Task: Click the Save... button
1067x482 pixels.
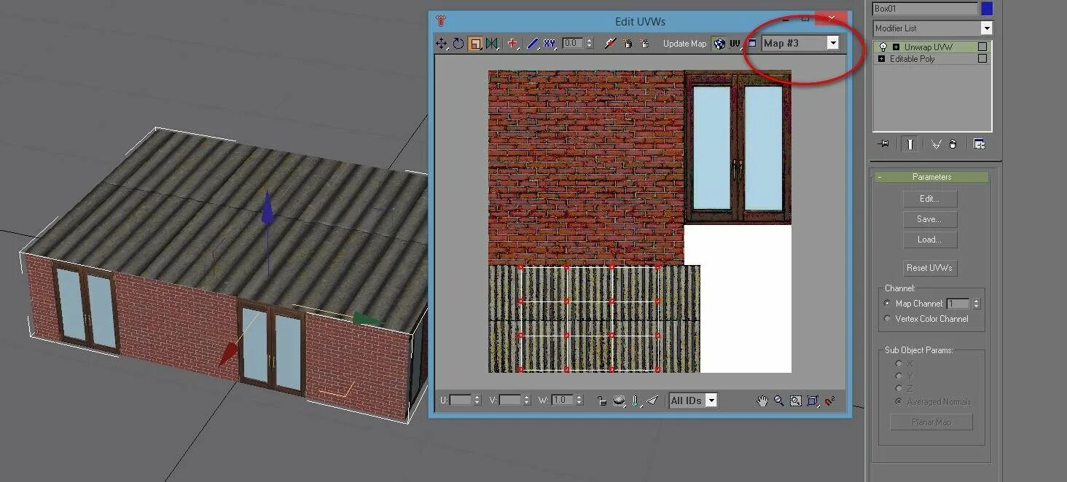Action: tap(929, 219)
